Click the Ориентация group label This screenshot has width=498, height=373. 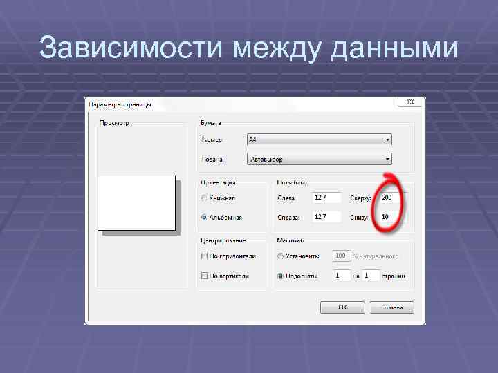point(218,182)
